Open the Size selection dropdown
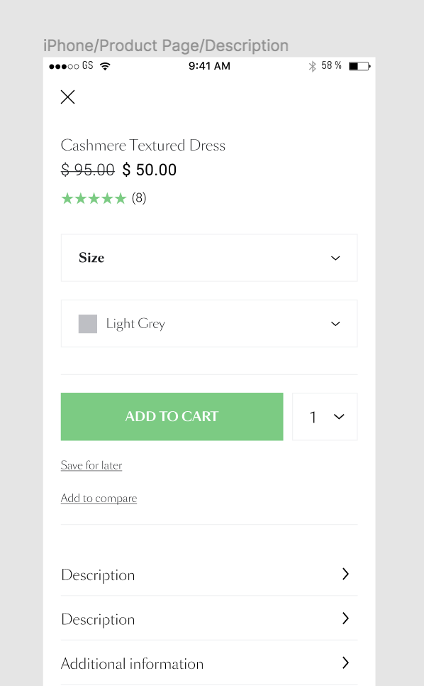Viewport: 424px width, 686px height. click(208, 257)
